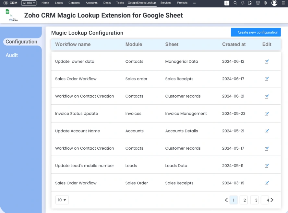Viewport: 288px width, 213px height.
Task: Open the CRM Marketplace store icon
Action: (x=258, y=3)
